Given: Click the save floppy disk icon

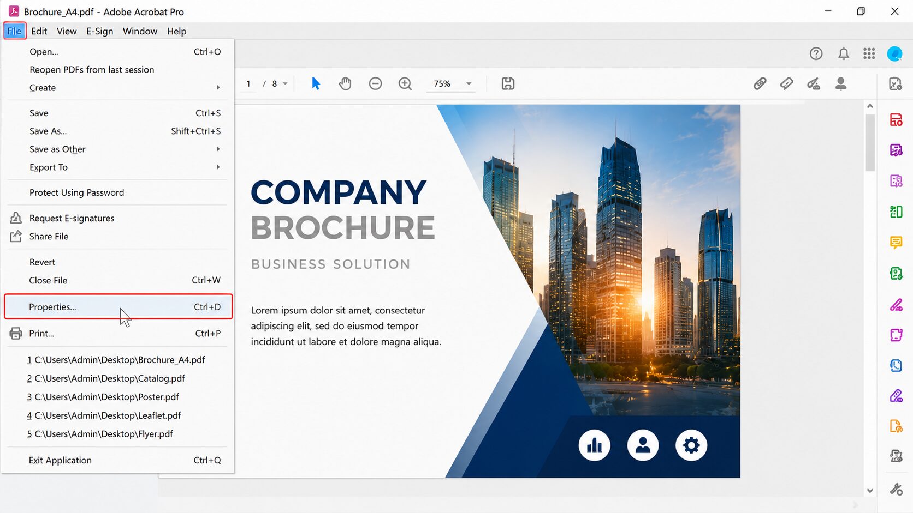Looking at the screenshot, I should 508,83.
